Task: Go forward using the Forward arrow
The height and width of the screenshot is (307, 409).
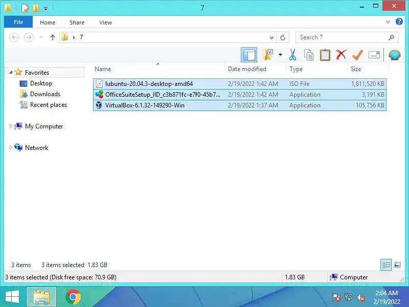Action: (x=29, y=37)
